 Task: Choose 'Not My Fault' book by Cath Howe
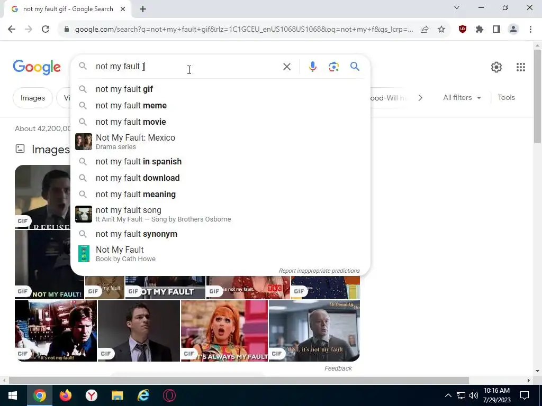[x=220, y=254]
